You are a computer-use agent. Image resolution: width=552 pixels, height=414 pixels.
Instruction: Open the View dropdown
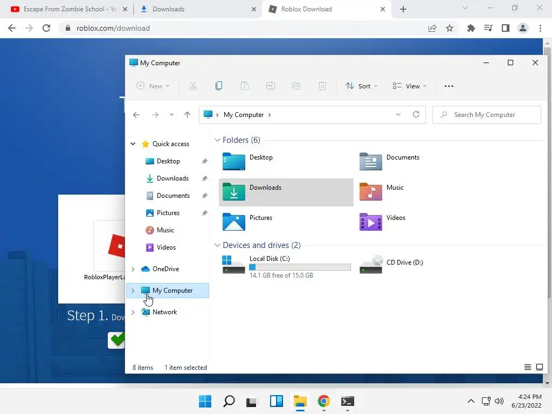click(x=410, y=86)
